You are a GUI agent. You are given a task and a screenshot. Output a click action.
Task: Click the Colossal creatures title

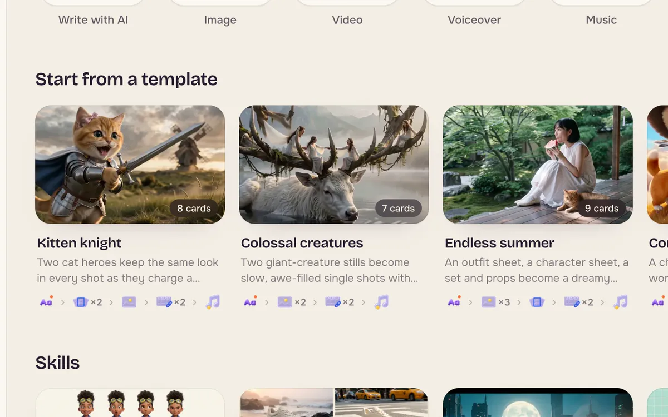(x=302, y=243)
